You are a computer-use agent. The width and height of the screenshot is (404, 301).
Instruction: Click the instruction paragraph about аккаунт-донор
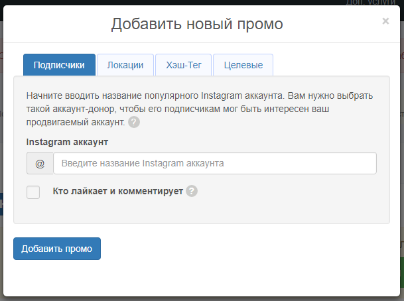(199, 106)
